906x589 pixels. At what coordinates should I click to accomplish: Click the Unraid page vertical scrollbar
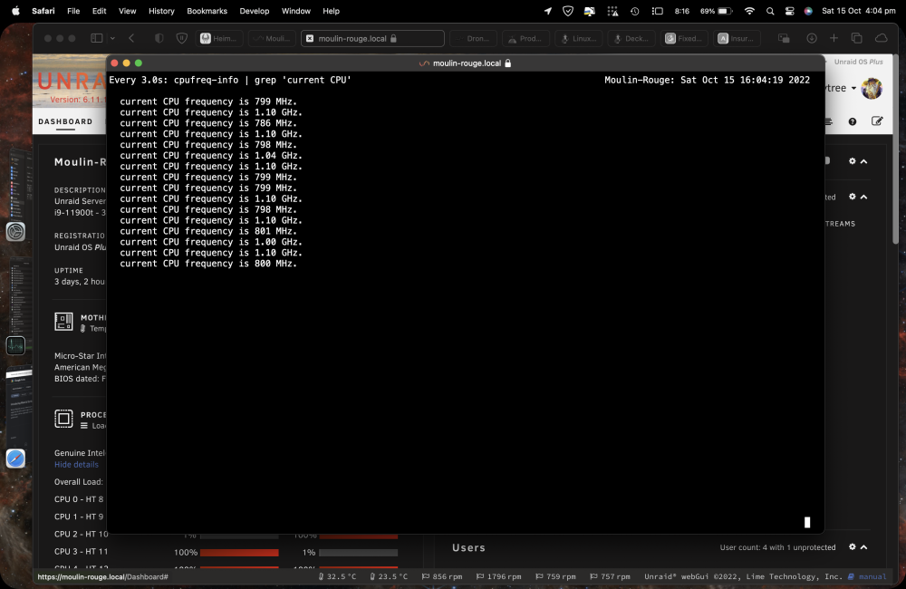tap(896, 151)
